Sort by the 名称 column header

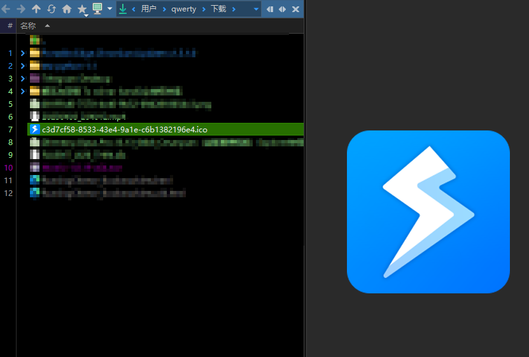pos(27,25)
